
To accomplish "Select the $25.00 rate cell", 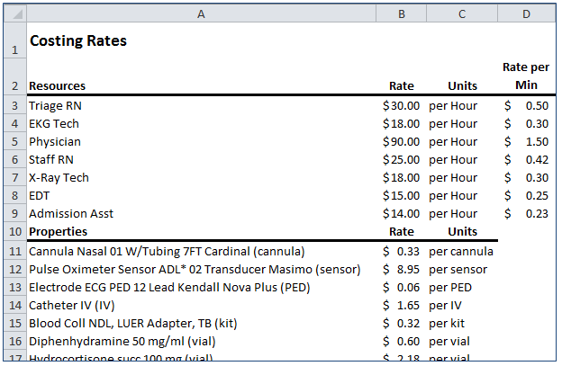I will [x=401, y=159].
